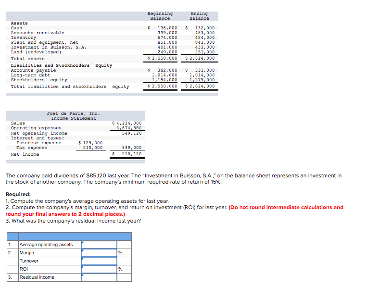Click Tax expense amount 210,000
Viewport: 379px width, 287px height.
[93, 148]
